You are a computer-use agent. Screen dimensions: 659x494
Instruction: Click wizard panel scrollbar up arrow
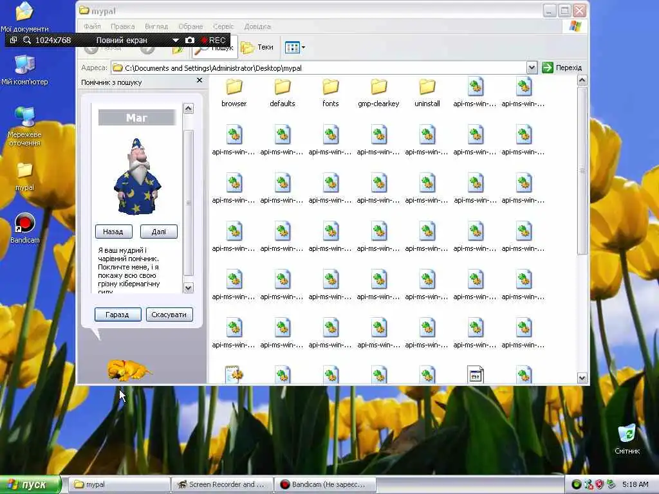pos(189,108)
